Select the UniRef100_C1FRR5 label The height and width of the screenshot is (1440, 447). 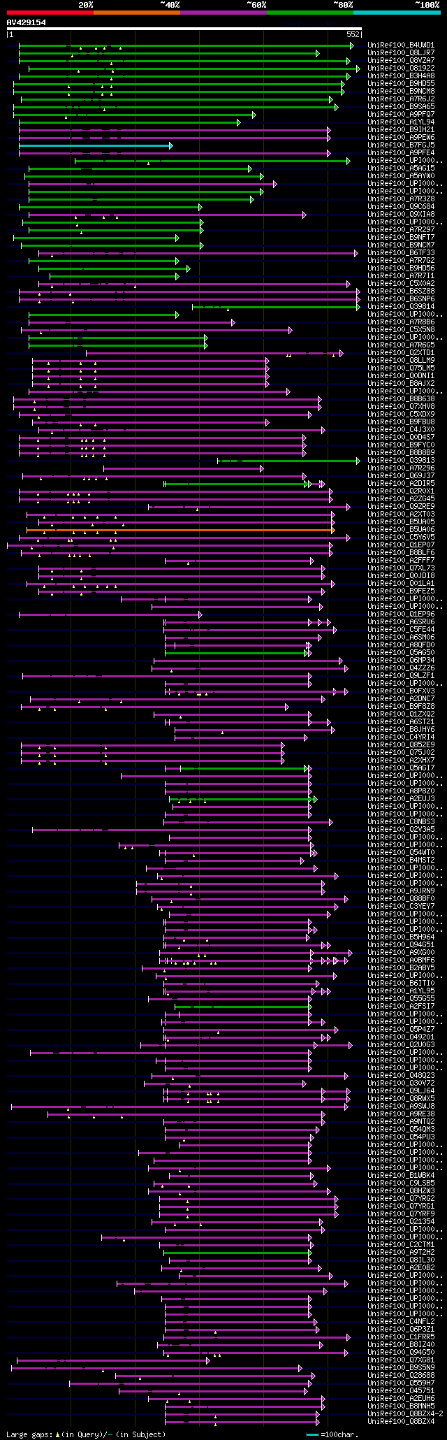click(x=401, y=1337)
